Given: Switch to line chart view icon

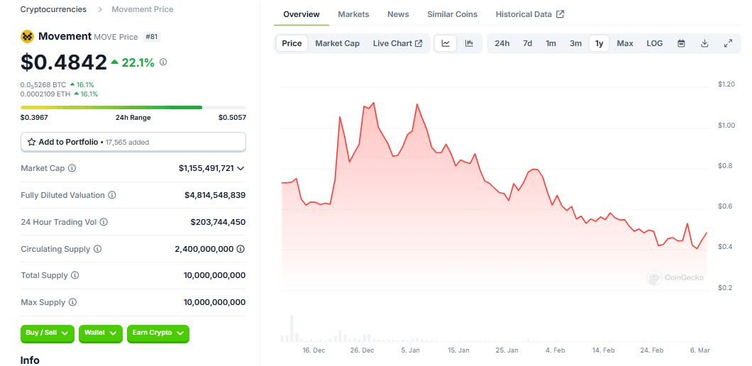Looking at the screenshot, I should [446, 43].
